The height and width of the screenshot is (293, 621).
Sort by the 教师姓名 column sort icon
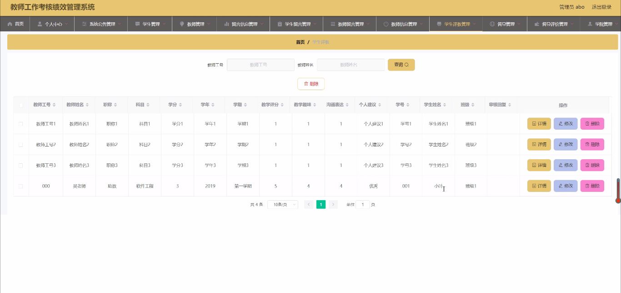(x=87, y=105)
